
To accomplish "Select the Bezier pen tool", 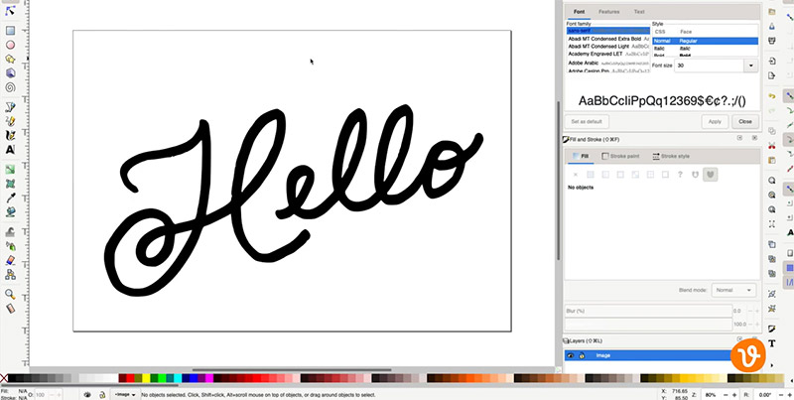I will coord(10,107).
